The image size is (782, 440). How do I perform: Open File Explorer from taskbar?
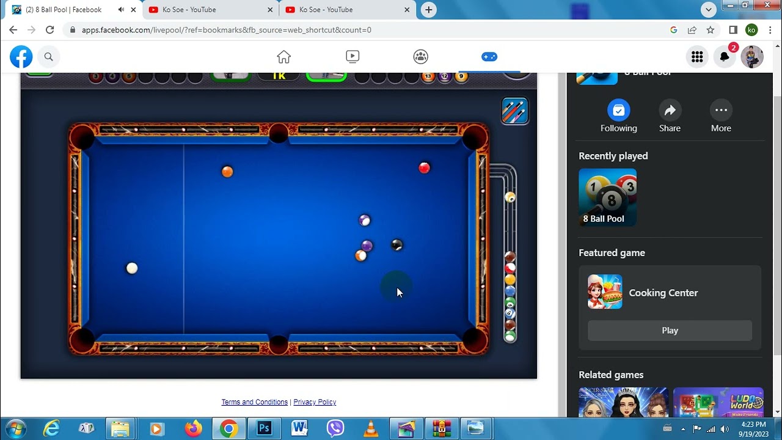point(120,429)
